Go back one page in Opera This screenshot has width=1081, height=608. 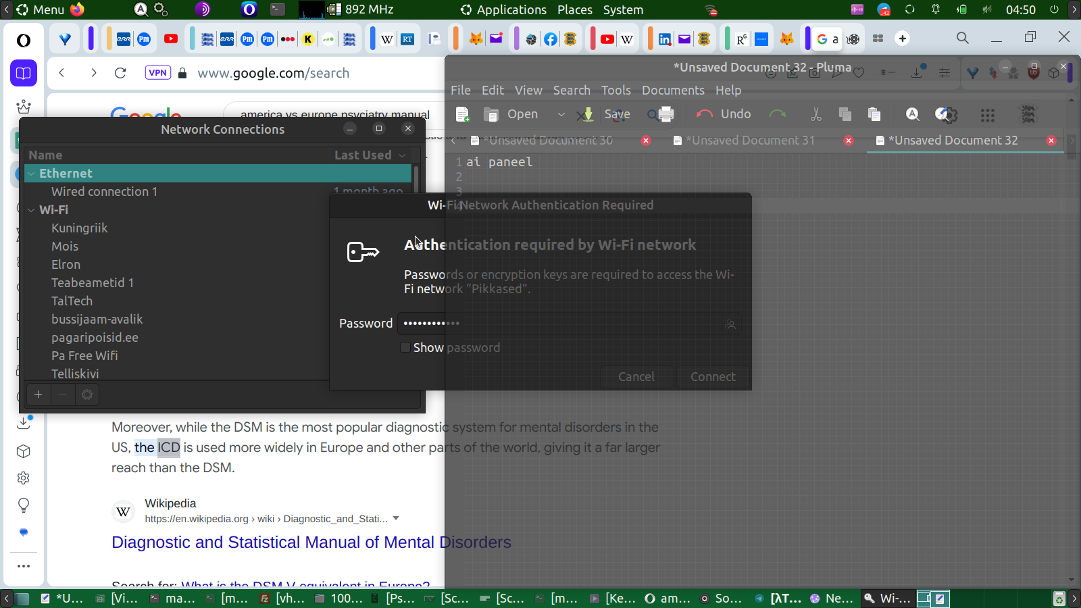[61, 73]
